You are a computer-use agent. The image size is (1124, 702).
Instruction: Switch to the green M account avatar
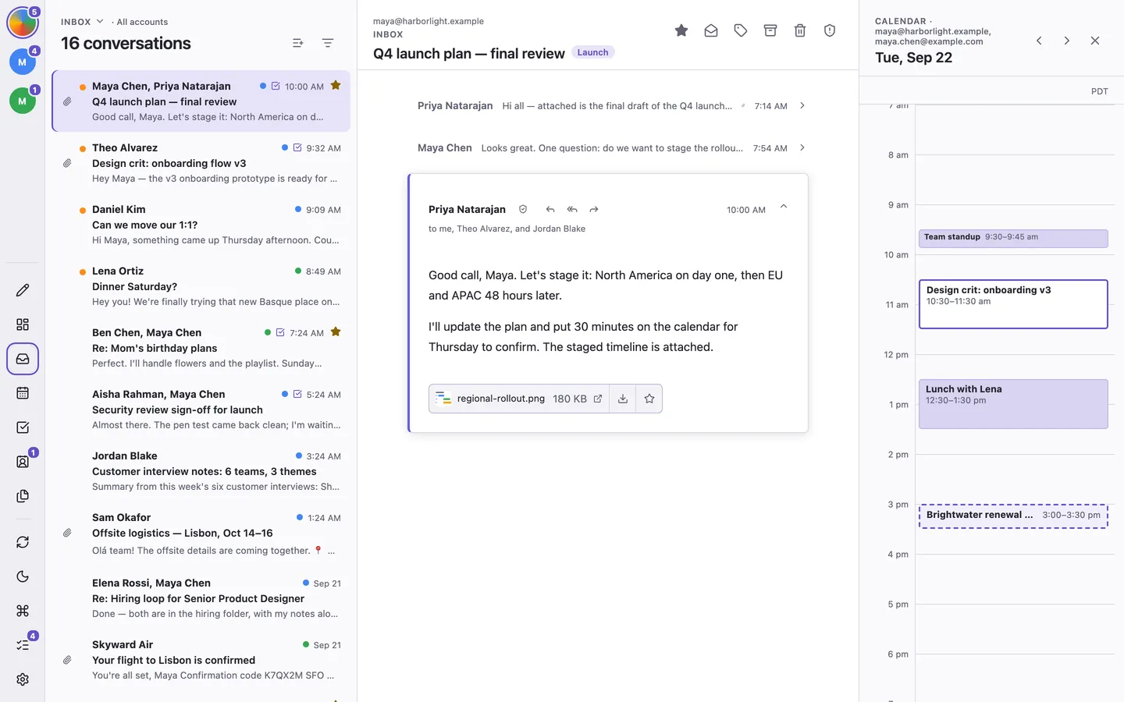coord(23,101)
